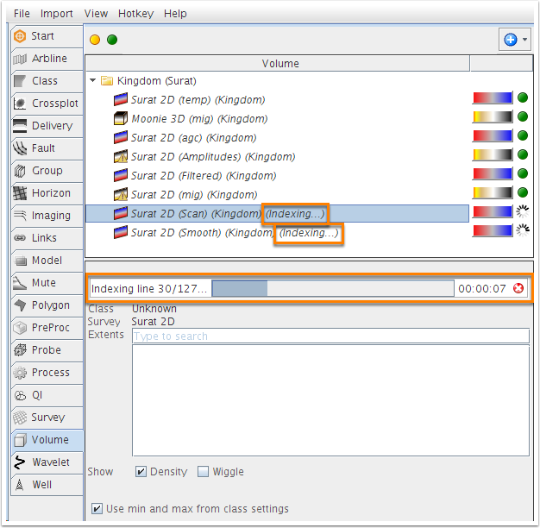This screenshot has width=540, height=528.
Task: Select Moonie 3D (mig) (Kingdom) volume
Action: click(x=199, y=119)
